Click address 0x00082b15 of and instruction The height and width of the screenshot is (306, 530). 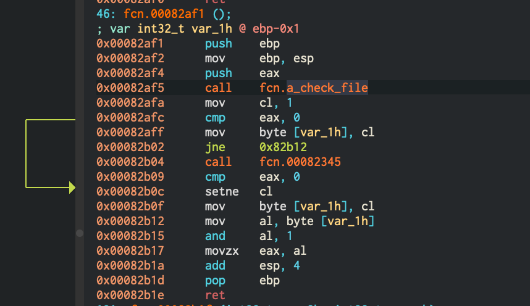point(130,236)
